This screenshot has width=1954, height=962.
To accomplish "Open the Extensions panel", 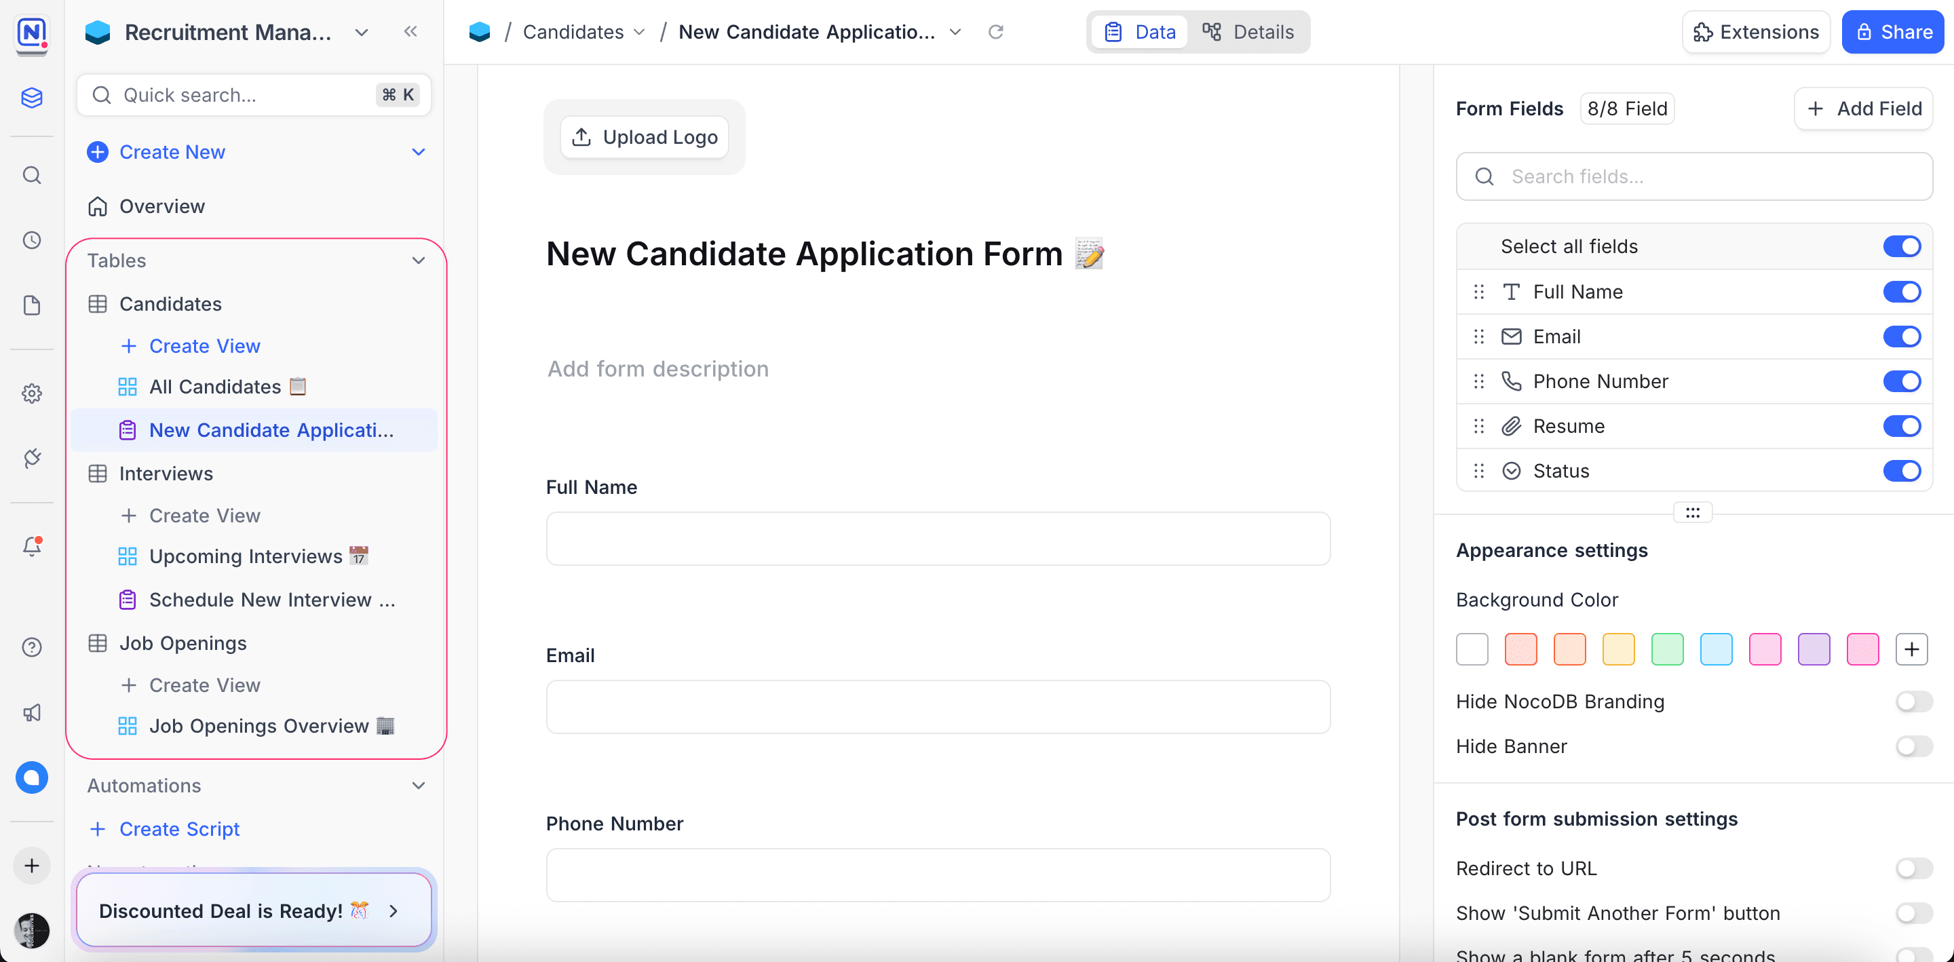I will click(x=1755, y=32).
